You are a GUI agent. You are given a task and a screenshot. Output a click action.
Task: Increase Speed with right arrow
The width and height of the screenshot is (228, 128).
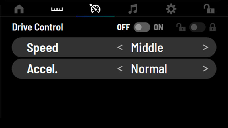tap(205, 48)
